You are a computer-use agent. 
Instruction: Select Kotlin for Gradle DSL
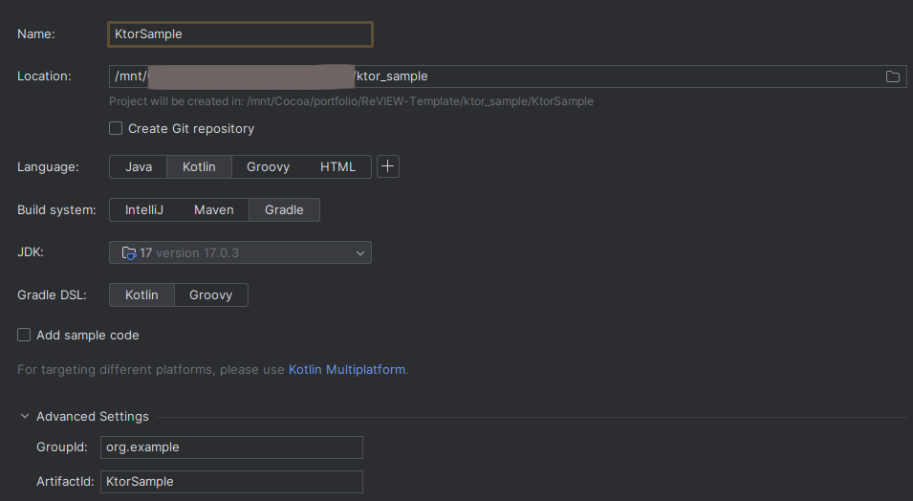coord(141,295)
